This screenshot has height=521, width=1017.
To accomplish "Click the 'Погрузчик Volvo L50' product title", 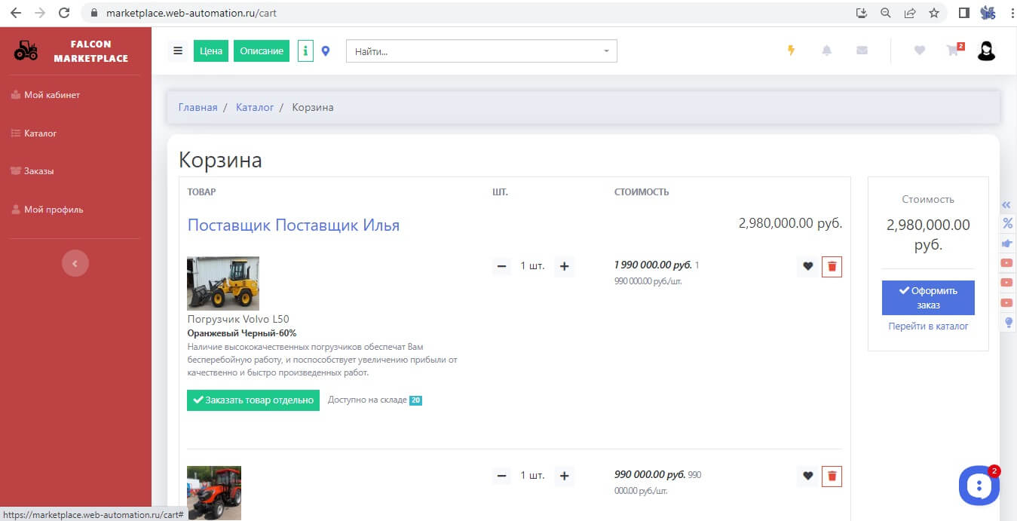I will [238, 319].
